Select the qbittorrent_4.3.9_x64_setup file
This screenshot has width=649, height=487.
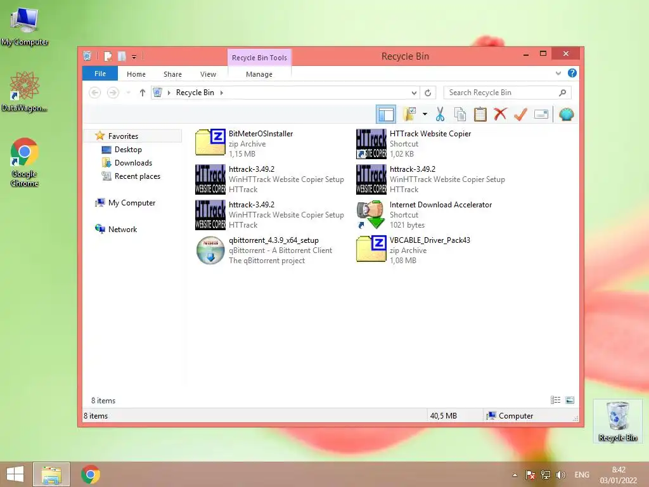coord(270,250)
